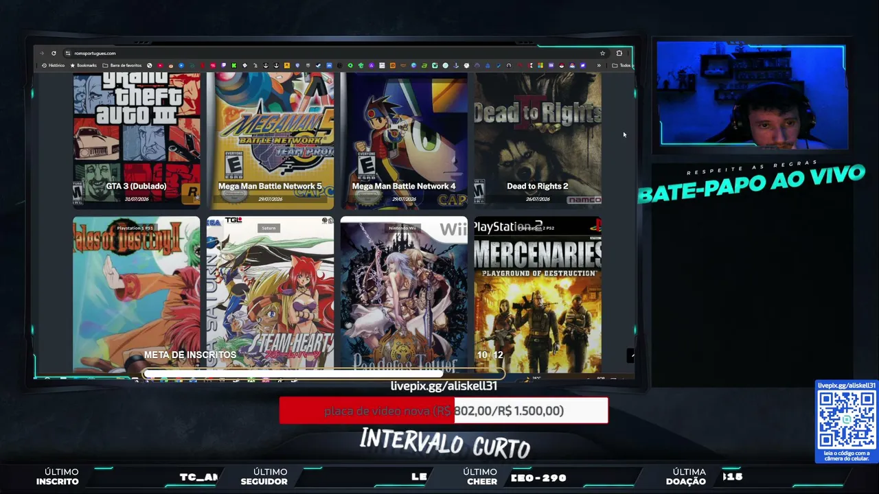Click the livepix QR code
879x494 pixels.
847,420
